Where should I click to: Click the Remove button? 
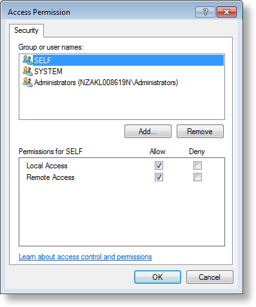pyautogui.click(x=200, y=132)
